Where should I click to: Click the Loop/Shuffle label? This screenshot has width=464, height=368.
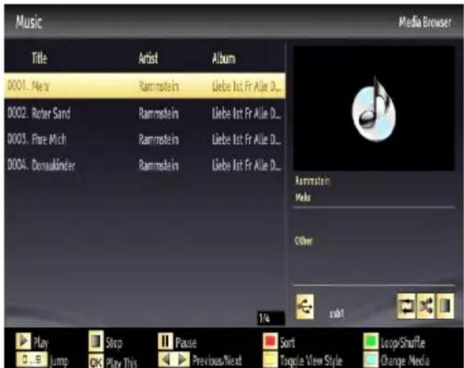tap(402, 343)
